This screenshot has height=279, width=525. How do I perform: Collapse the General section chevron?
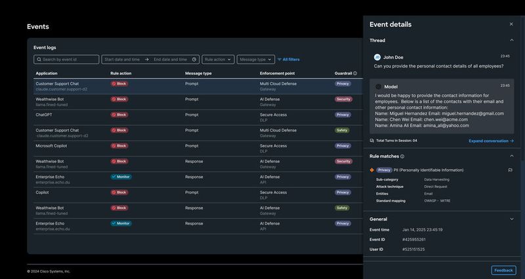[511, 219]
